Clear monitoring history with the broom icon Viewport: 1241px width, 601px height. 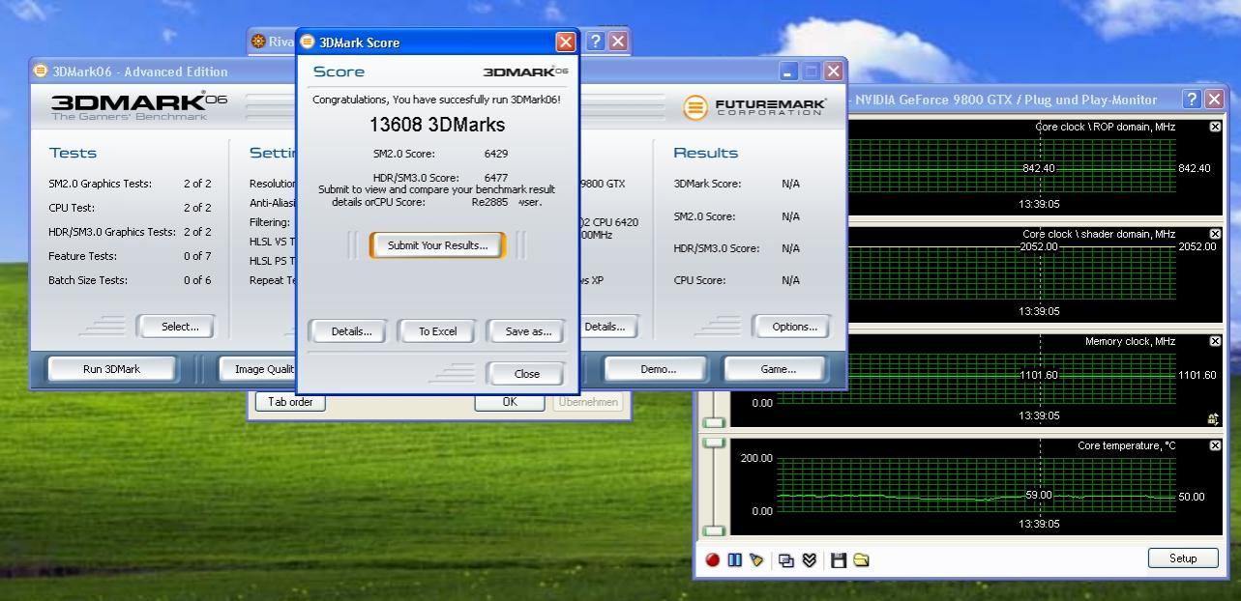(x=756, y=559)
